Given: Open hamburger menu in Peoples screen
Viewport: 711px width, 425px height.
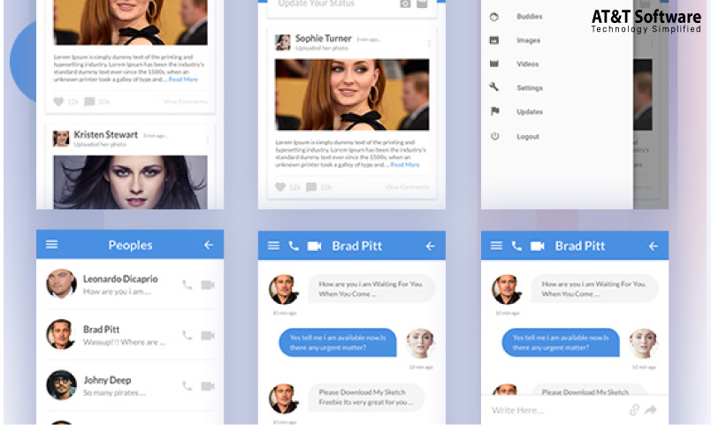Looking at the screenshot, I should (51, 245).
